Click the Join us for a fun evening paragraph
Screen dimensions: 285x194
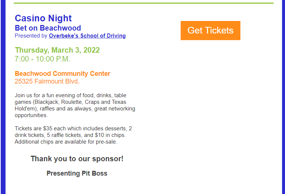[75, 105]
